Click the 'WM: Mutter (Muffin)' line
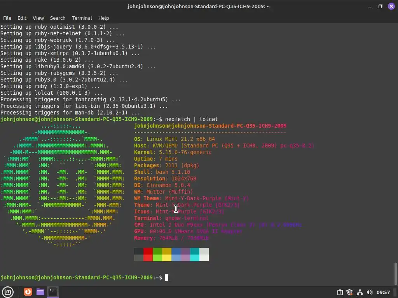The image size is (398, 298). click(164, 192)
